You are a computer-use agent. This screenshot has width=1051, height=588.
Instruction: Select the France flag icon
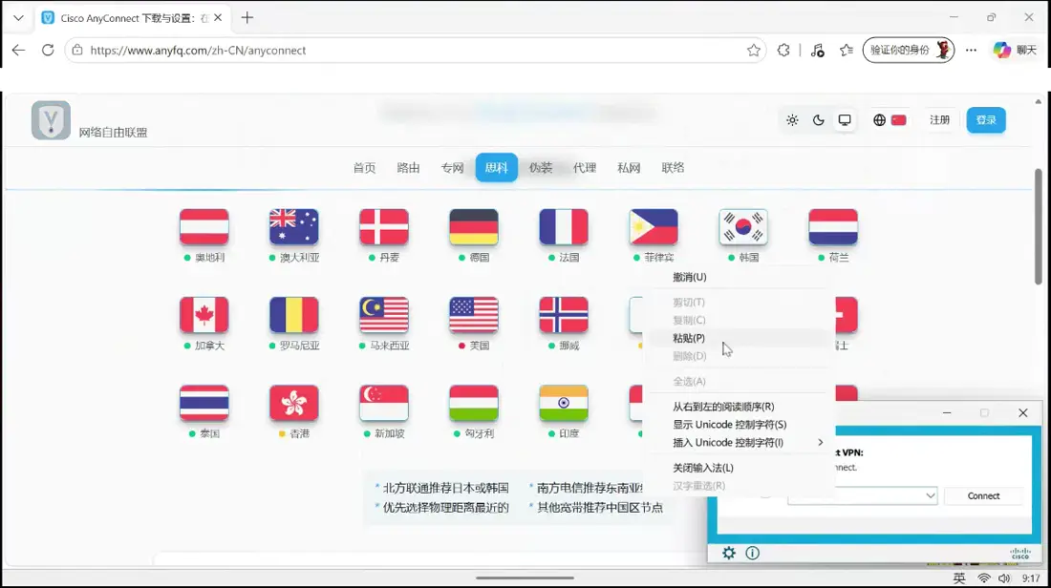[564, 227]
